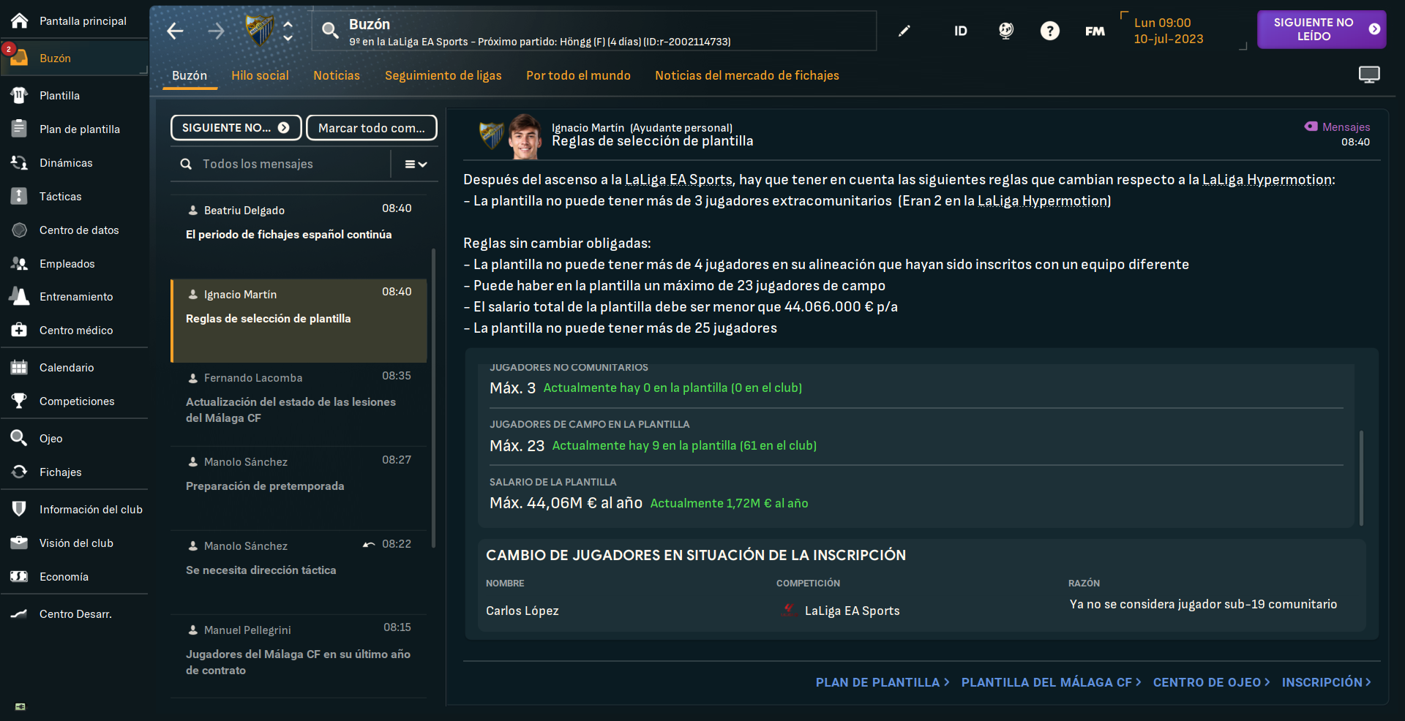Click the purple SIGUIENTE NO LEÍDO button

[x=1322, y=29]
